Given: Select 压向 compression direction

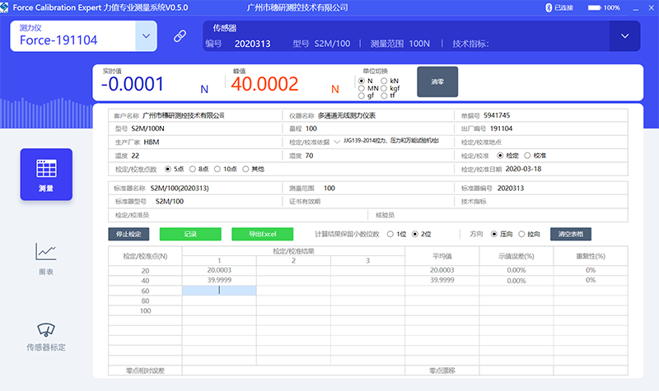Looking at the screenshot, I should coord(493,234).
